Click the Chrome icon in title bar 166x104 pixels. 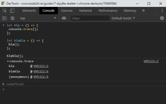coord(3,4)
